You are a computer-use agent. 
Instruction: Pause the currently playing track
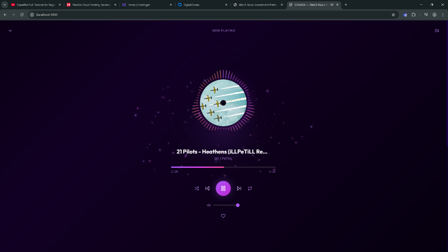pos(223,188)
